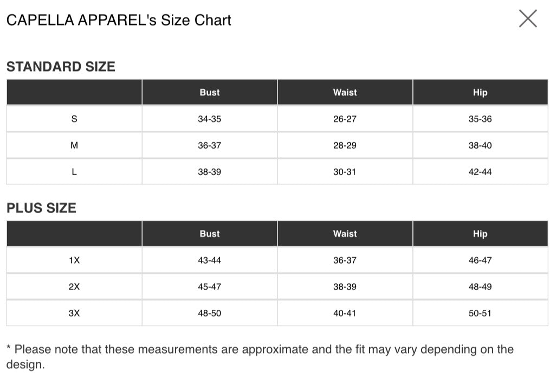Click the Plus Size Bust column header
This screenshot has height=377, width=550.
click(209, 234)
